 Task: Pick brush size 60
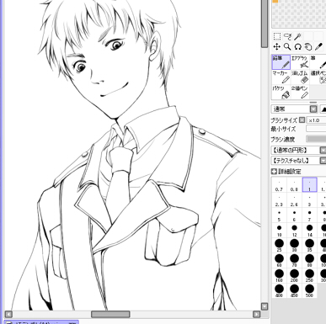(x=279, y=261)
